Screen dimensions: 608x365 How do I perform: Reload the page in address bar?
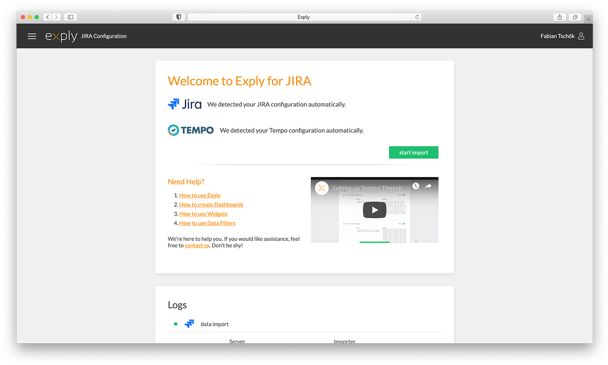point(417,17)
